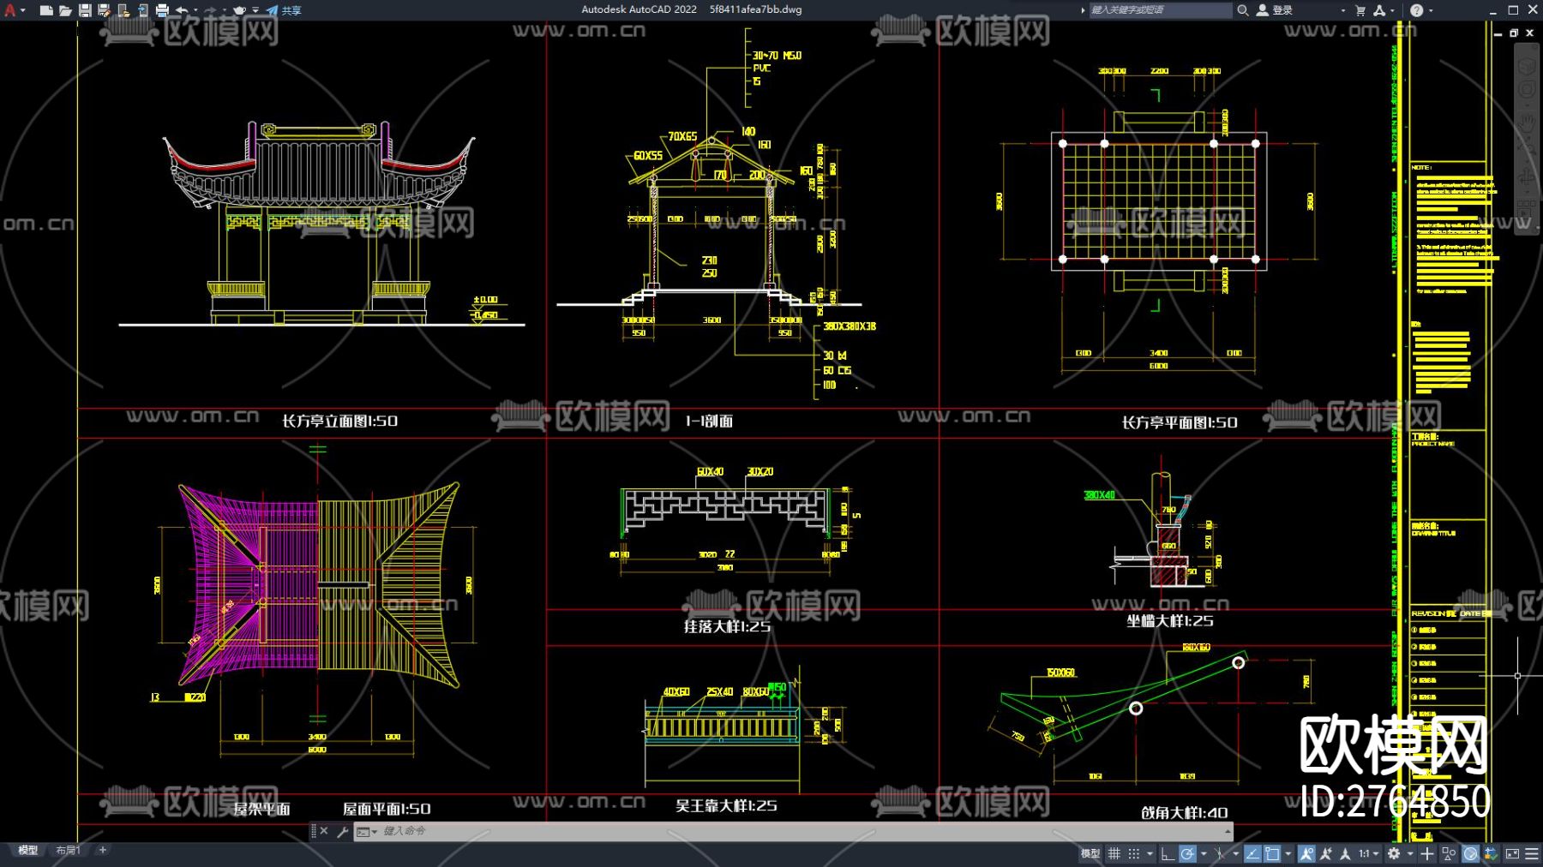This screenshot has width=1543, height=867.
Task: Click the 登录 sign-in button
Action: coord(1275,10)
